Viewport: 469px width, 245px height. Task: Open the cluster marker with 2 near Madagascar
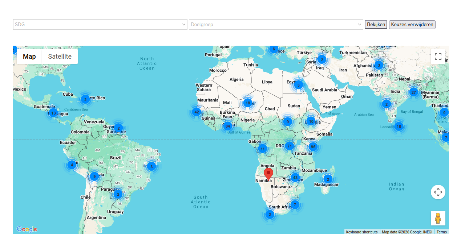coord(328,179)
